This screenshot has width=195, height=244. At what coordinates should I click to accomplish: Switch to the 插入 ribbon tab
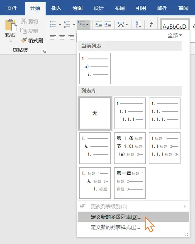(56, 8)
